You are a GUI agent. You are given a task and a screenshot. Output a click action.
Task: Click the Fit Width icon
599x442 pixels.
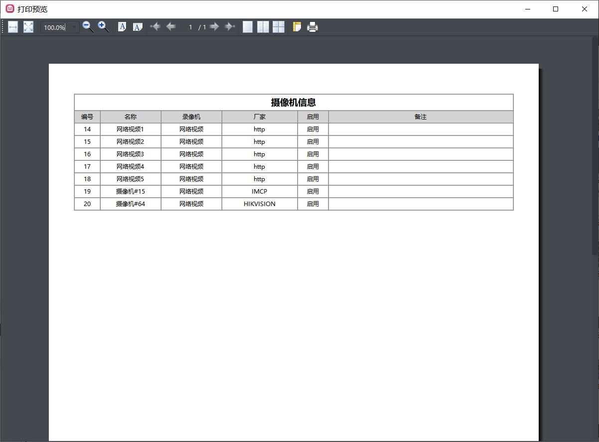tap(13, 27)
